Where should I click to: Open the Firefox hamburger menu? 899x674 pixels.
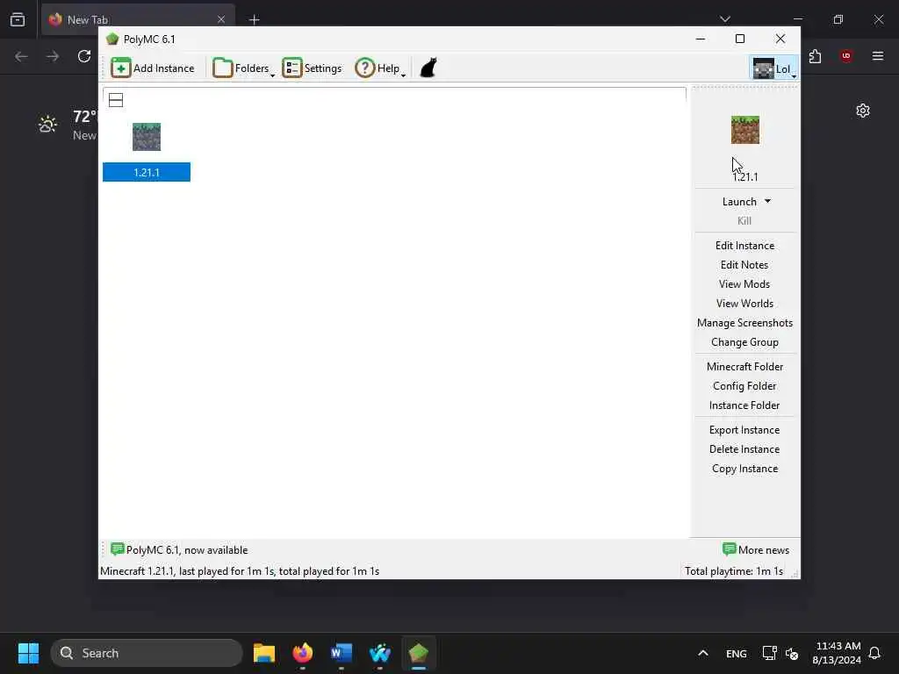pos(878,56)
